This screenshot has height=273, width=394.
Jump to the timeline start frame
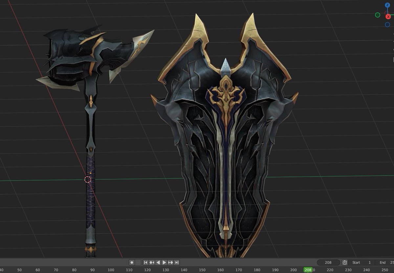[145, 262]
